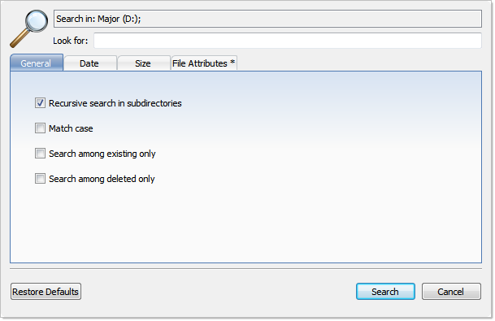The image size is (495, 321).
Task: Open the Size tab
Action: point(144,63)
